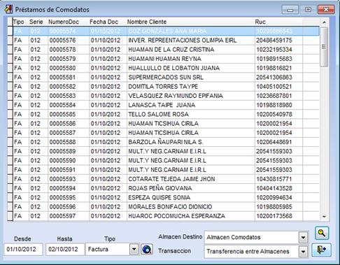Select row HUAROC POCOMUCHA ESPERANZA
This screenshot has height=265, width=340.
(x=166, y=216)
